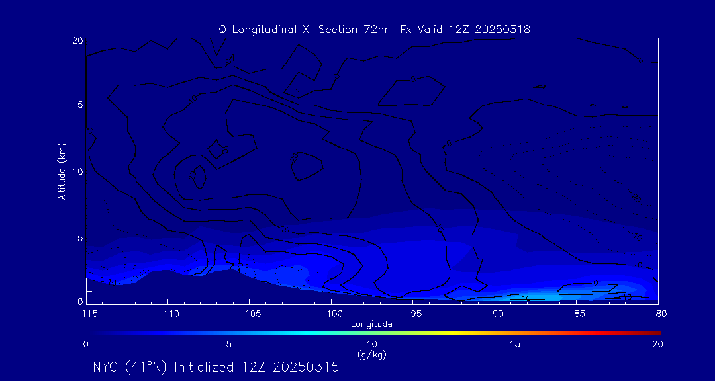
Task: Click the colorbar tick label 20
Action: pyautogui.click(x=657, y=345)
